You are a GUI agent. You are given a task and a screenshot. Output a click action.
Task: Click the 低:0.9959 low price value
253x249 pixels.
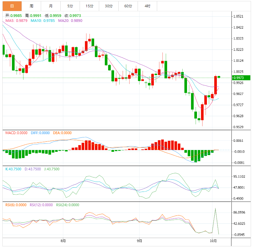(x=53, y=16)
